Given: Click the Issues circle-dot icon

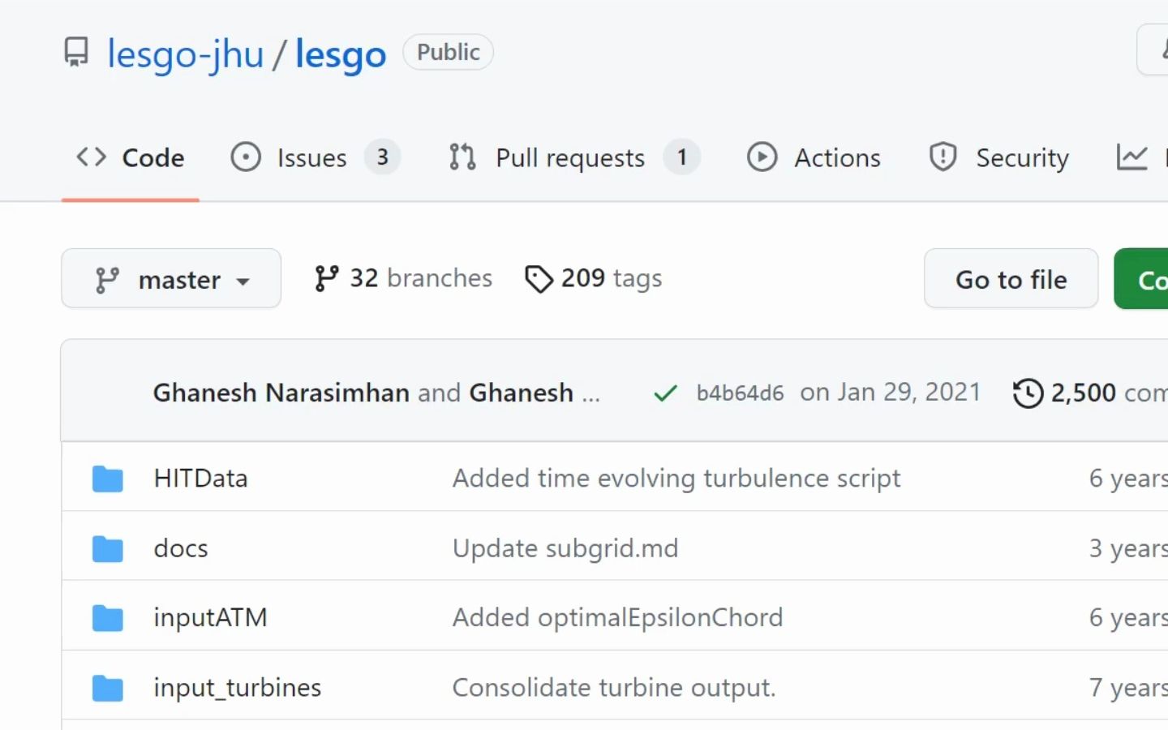Looking at the screenshot, I should [246, 157].
